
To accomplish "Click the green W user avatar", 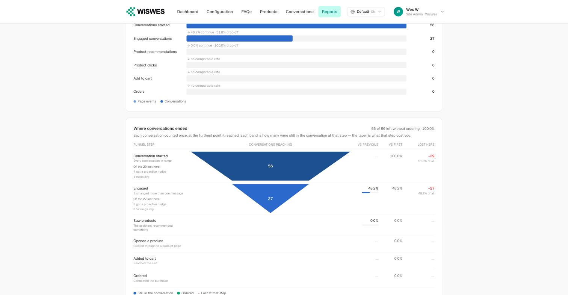I will coord(398,12).
